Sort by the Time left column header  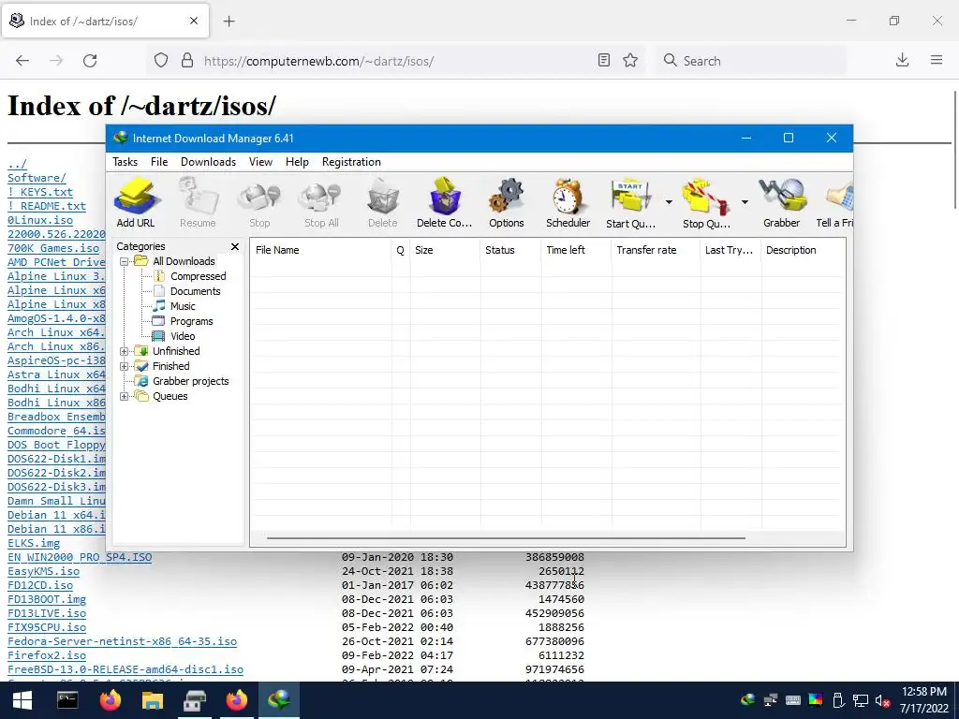(x=576, y=250)
